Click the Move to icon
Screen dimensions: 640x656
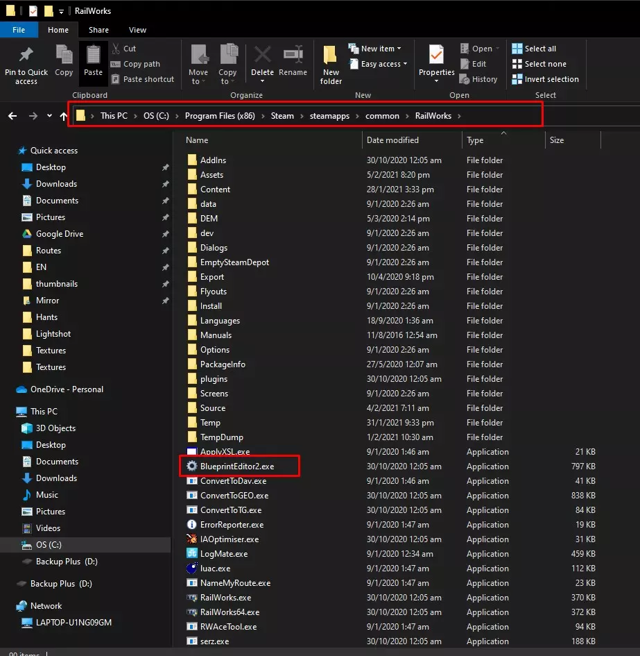199,54
